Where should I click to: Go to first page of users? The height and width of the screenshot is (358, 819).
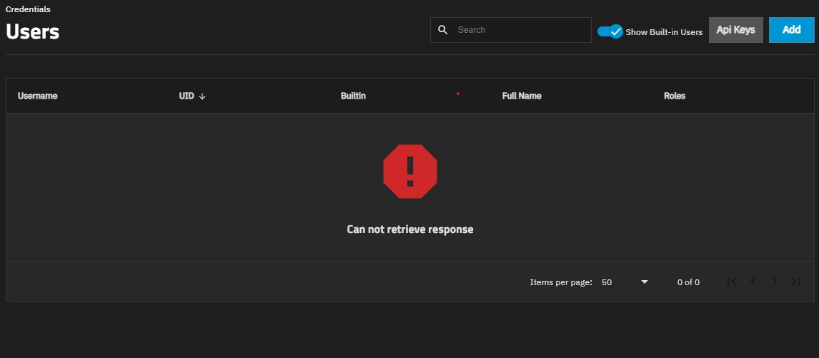pyautogui.click(x=733, y=282)
